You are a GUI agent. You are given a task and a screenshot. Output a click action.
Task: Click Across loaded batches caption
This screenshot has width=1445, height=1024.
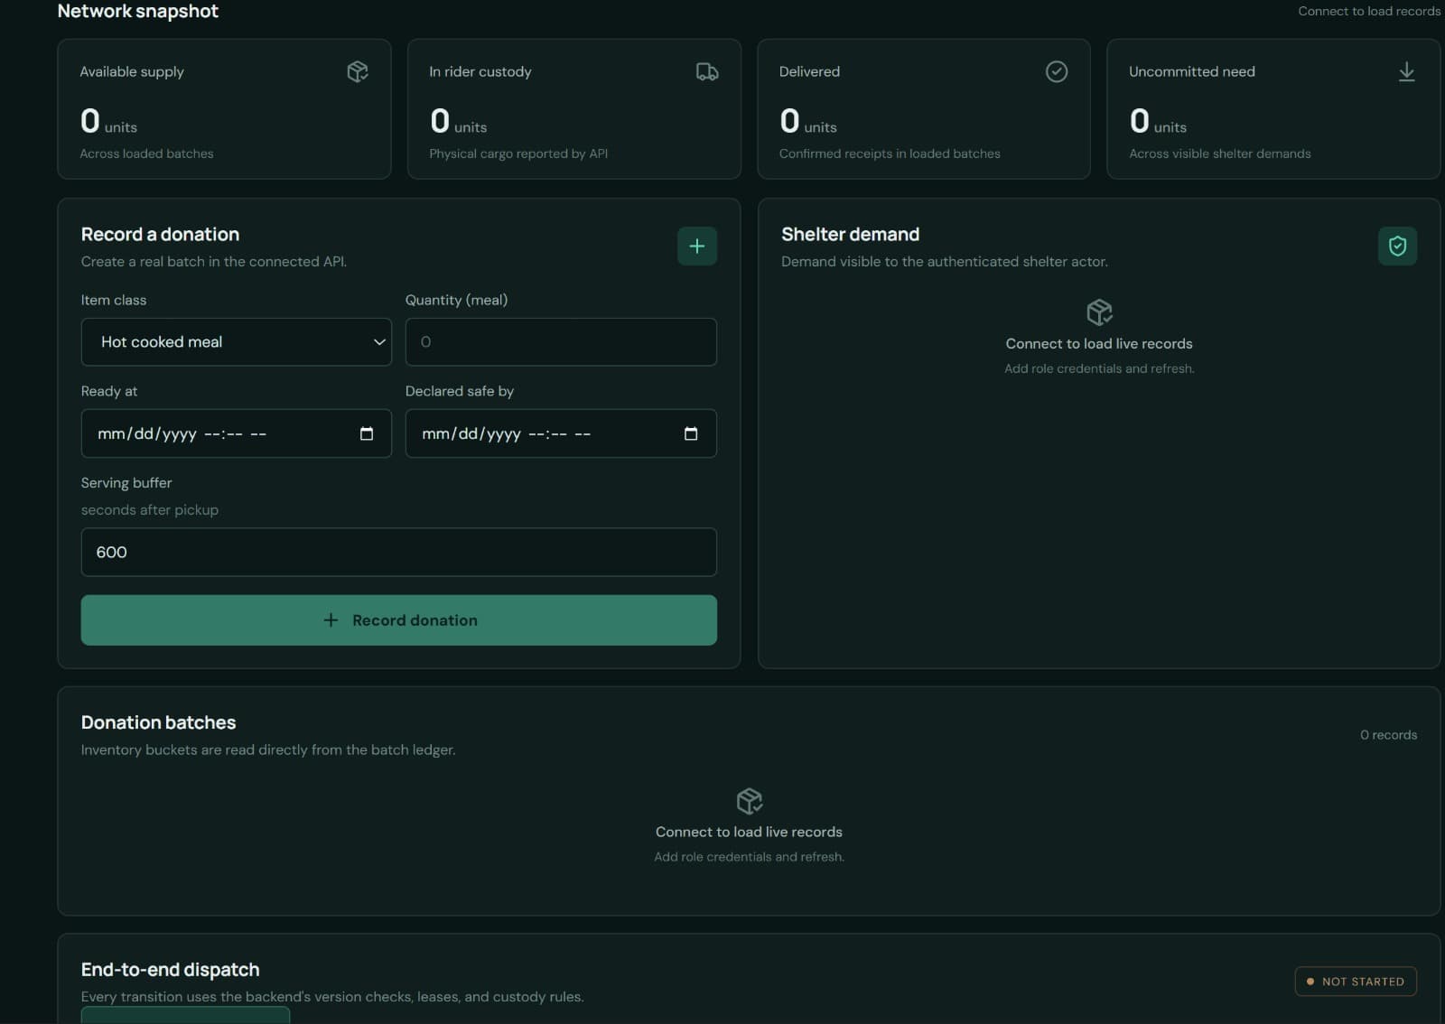(146, 154)
